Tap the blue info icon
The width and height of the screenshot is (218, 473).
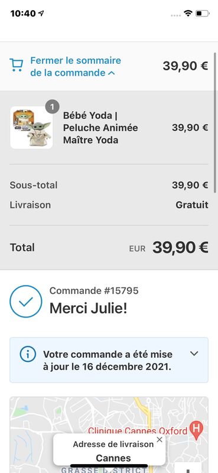[28, 354]
